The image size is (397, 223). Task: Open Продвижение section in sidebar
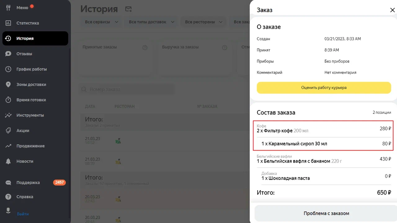[x=30, y=146]
